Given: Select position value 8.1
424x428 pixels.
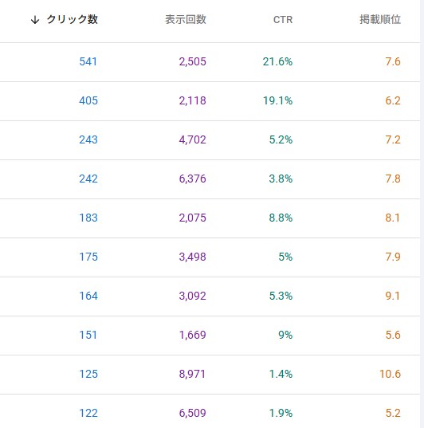Looking at the screenshot, I should [x=393, y=218].
